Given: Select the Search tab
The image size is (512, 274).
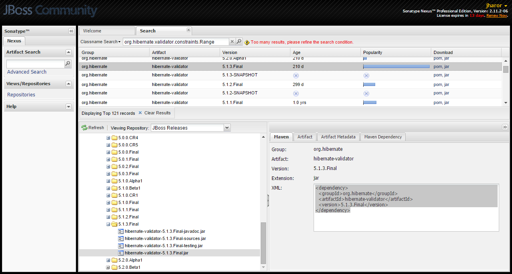Looking at the screenshot, I should point(164,31).
